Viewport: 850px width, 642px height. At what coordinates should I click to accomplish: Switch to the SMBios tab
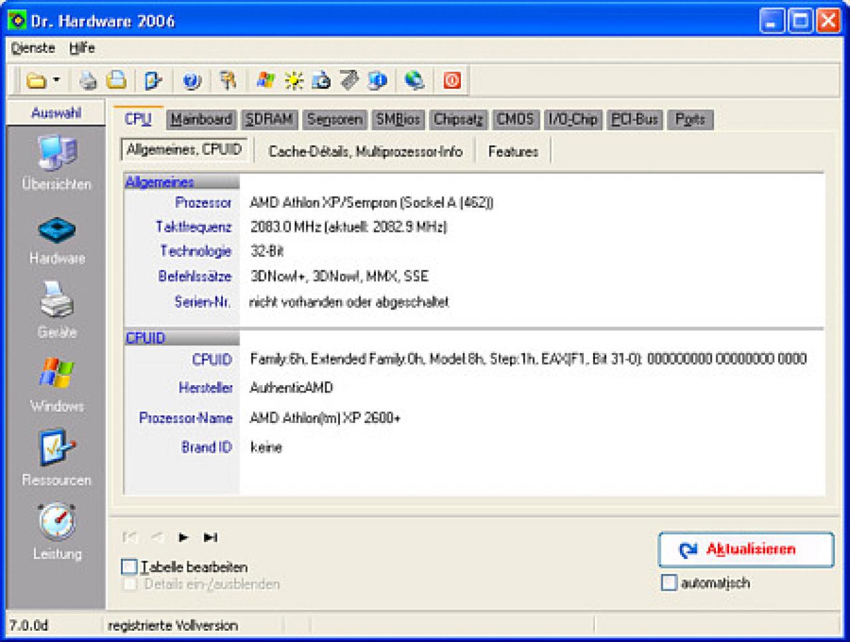click(398, 120)
